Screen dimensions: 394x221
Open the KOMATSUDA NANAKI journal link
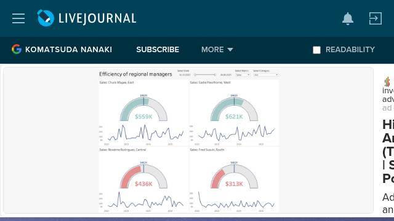pos(68,50)
